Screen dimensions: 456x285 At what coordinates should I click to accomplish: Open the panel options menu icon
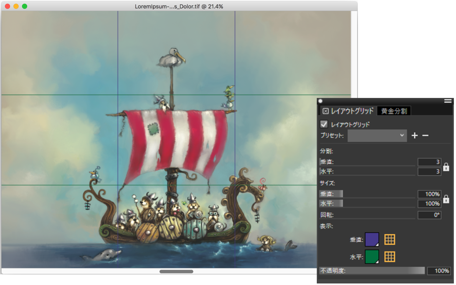click(447, 101)
